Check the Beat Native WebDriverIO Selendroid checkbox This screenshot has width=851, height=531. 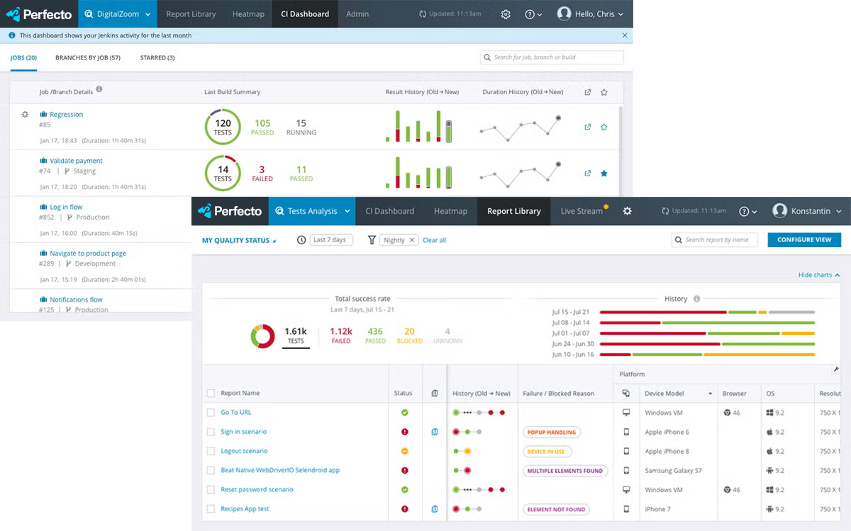pos(211,470)
